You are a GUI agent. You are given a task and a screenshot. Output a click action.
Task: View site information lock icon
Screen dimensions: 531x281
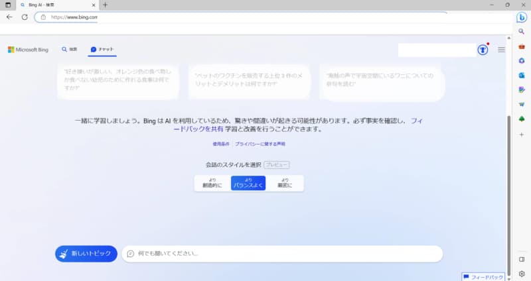43,17
